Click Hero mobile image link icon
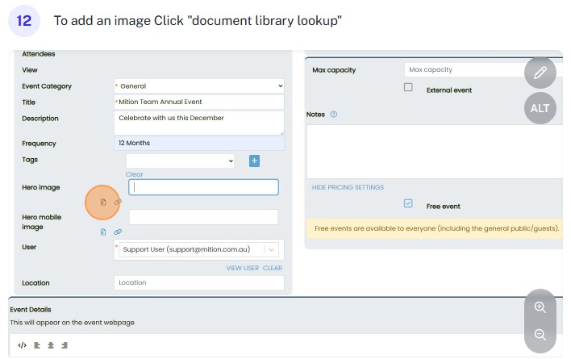Screen dimensions: 571x359 click(118, 232)
